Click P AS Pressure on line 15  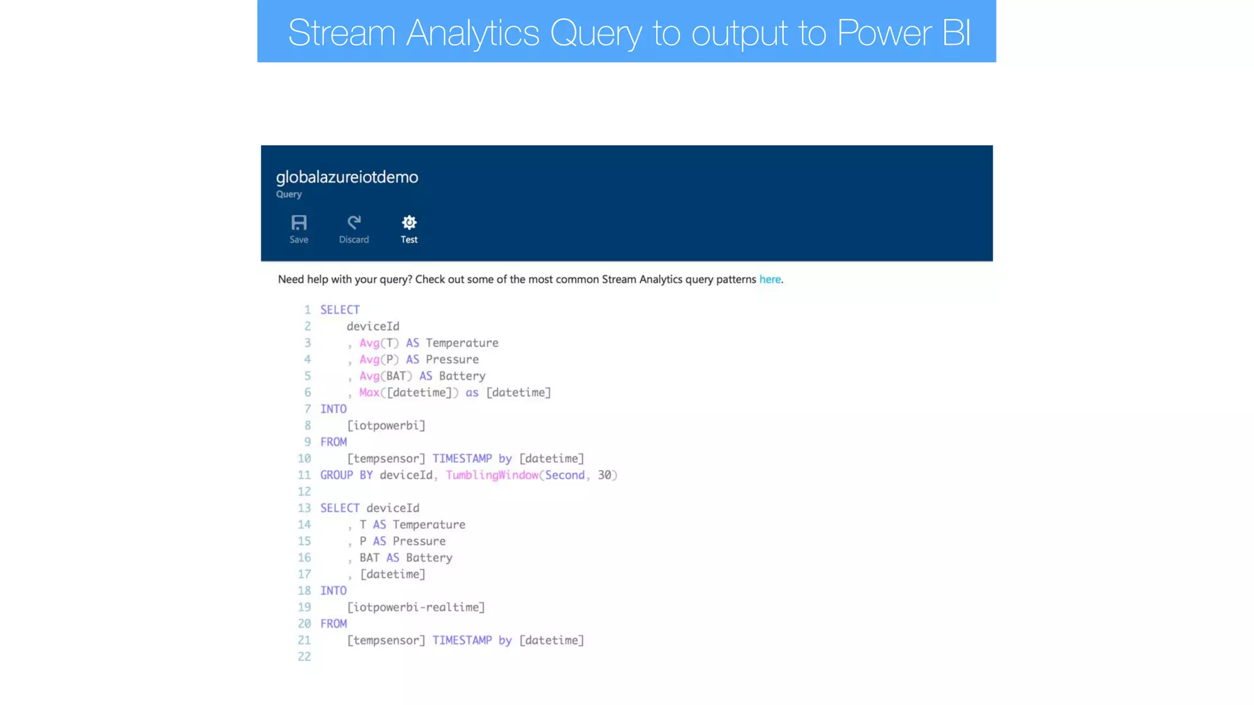pos(402,541)
